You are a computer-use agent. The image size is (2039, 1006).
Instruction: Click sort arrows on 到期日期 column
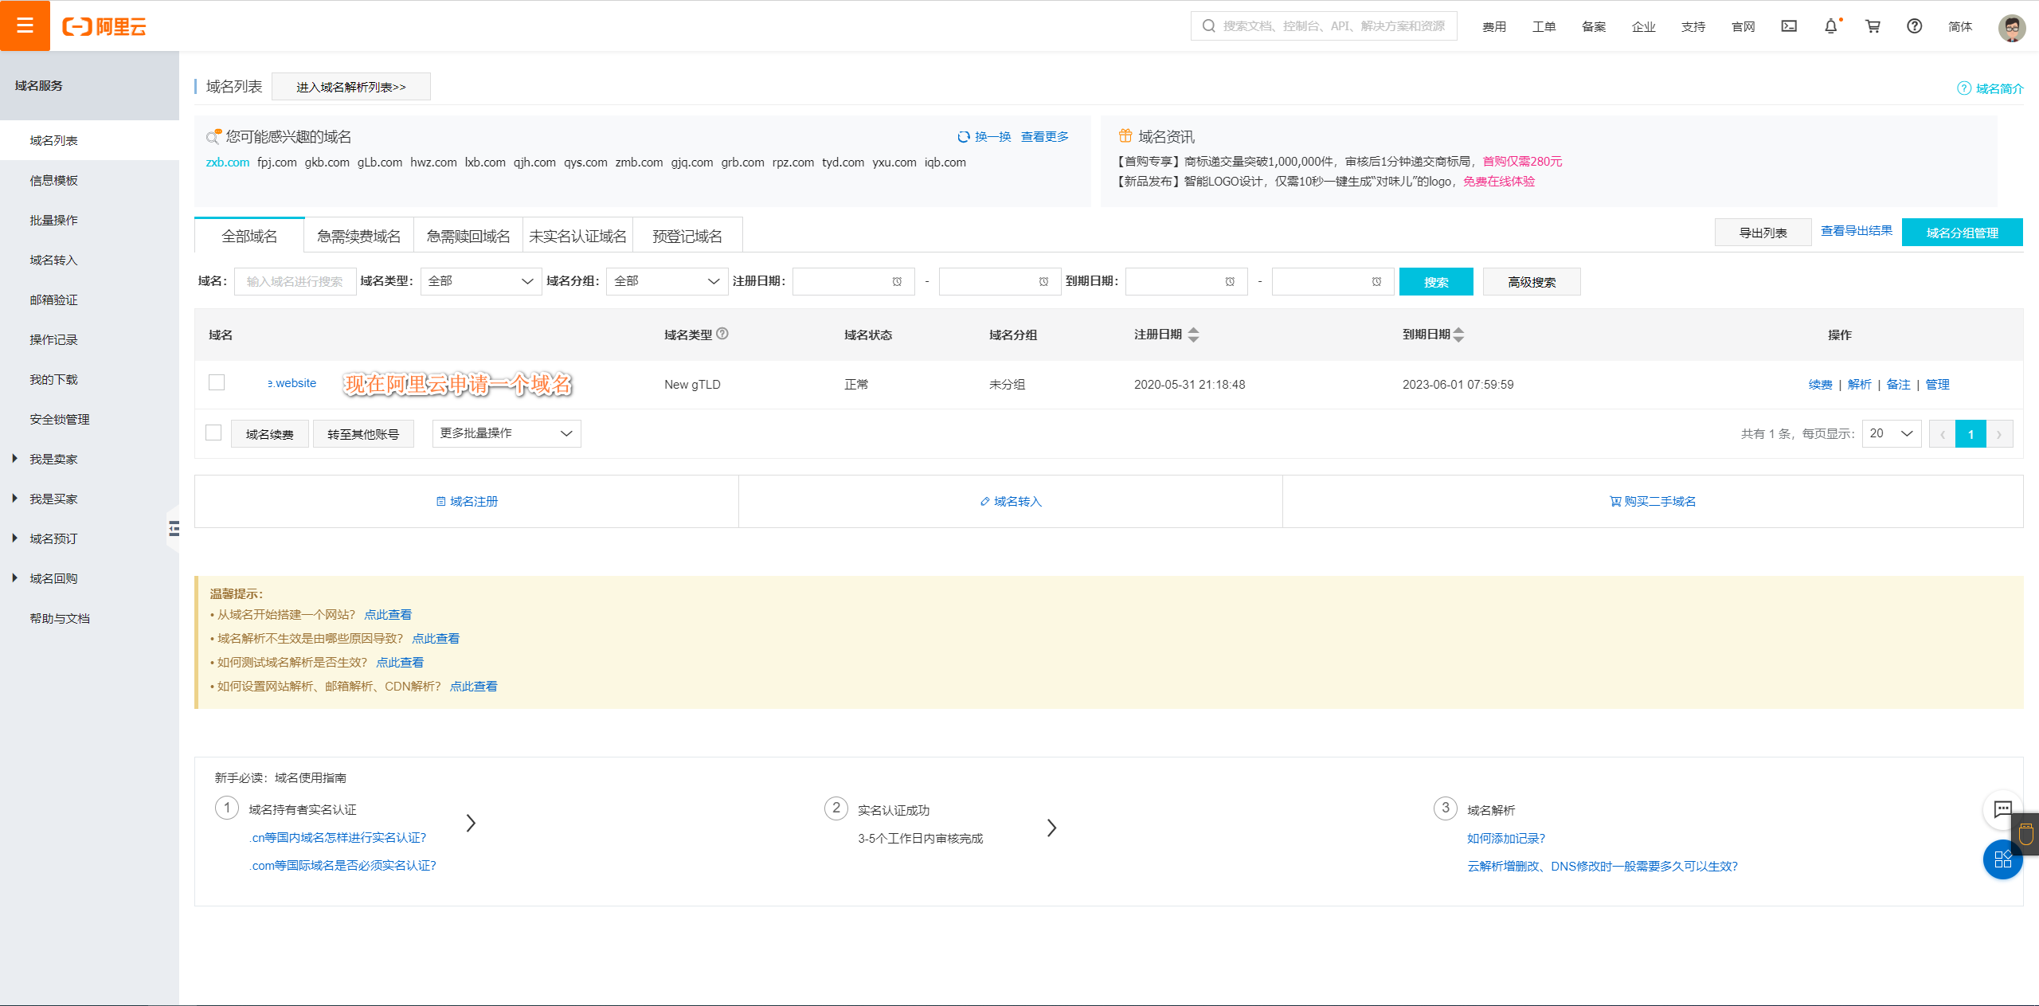1459,335
